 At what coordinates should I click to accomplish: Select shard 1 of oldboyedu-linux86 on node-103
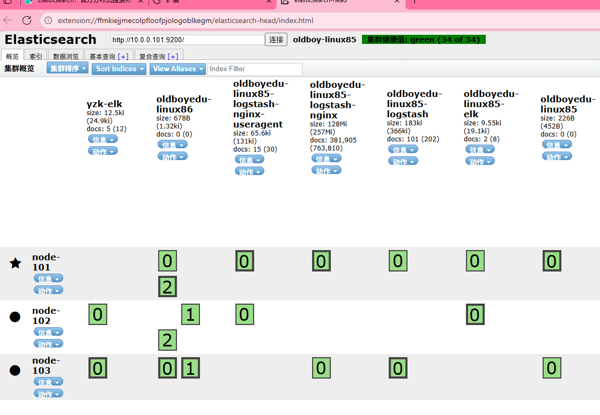pyautogui.click(x=190, y=368)
